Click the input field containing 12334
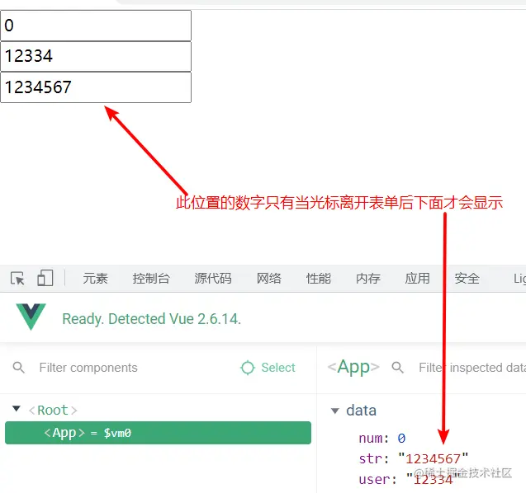The image size is (526, 493). point(96,56)
